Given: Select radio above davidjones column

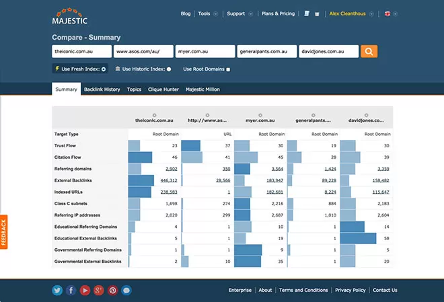Looking at the screenshot, I should tap(366, 115).
